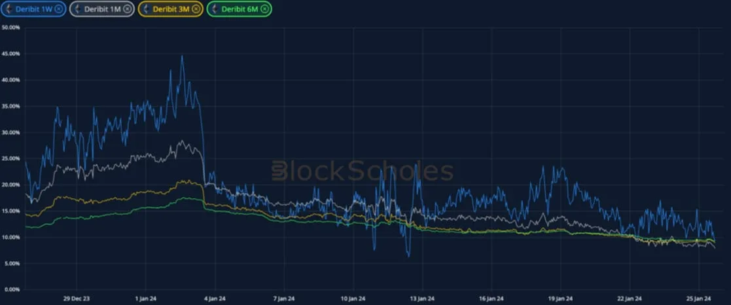This screenshot has width=731, height=305.
Task: Select the Deribit 1M legend label
Action: point(103,9)
